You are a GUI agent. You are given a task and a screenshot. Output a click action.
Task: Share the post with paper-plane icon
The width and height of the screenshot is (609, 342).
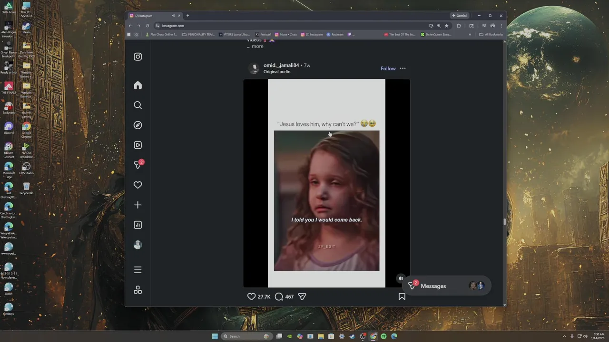(302, 296)
